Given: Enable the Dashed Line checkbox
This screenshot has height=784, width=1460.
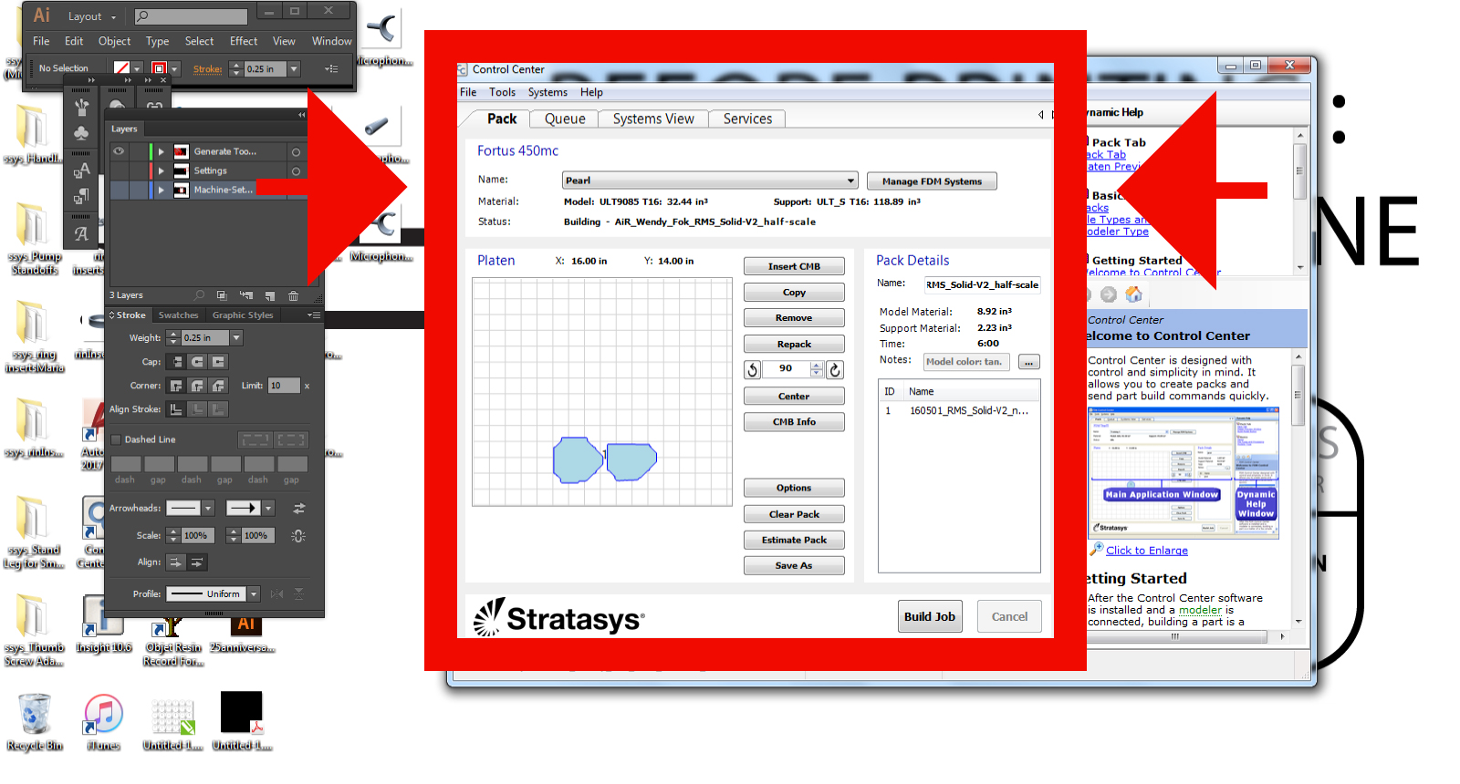Looking at the screenshot, I should (116, 439).
